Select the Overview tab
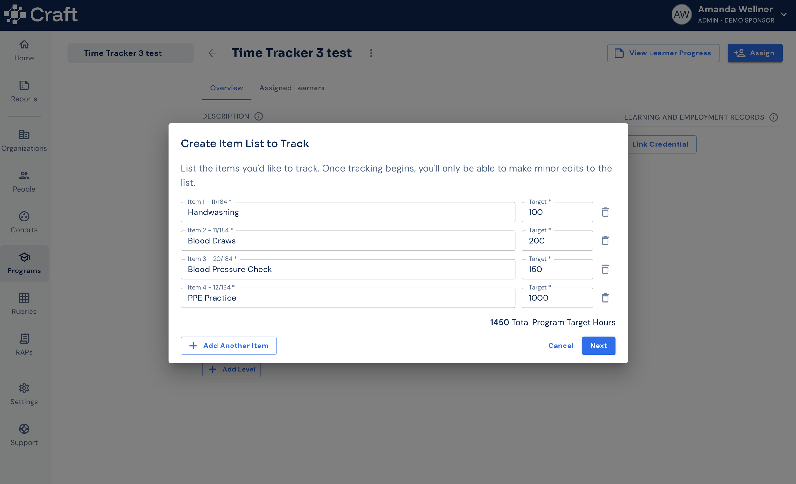The image size is (796, 484). point(226,88)
